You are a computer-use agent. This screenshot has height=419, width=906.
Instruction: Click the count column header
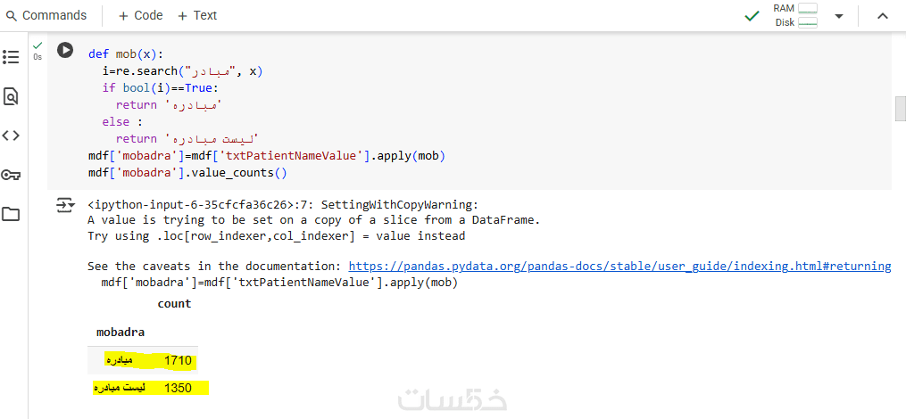pyautogui.click(x=174, y=304)
